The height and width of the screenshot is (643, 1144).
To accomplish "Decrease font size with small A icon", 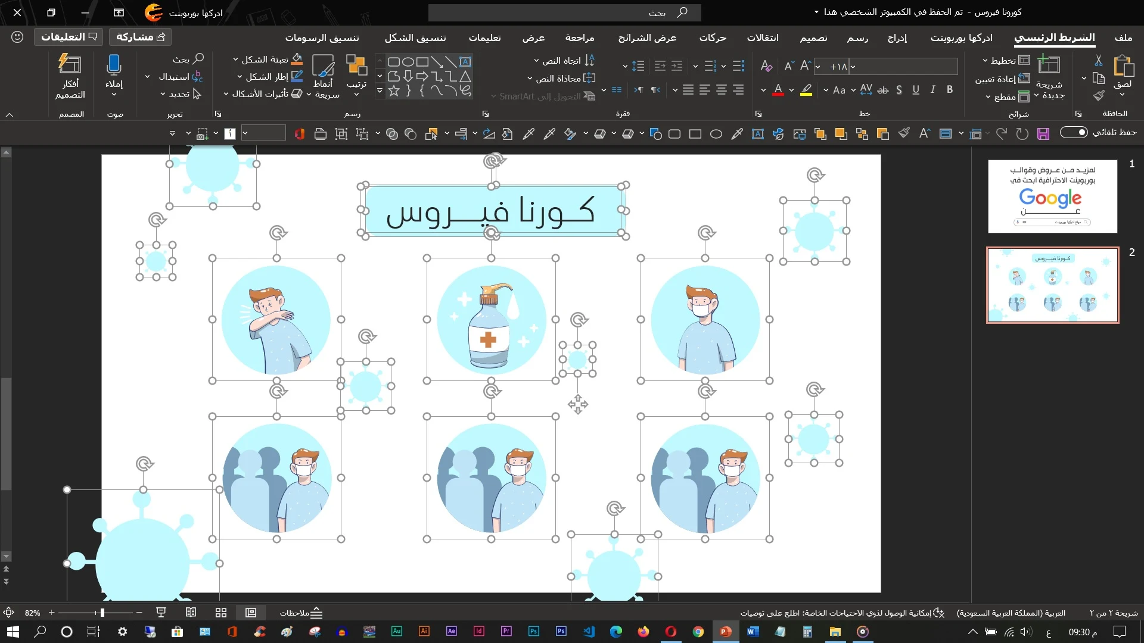I will click(x=789, y=66).
